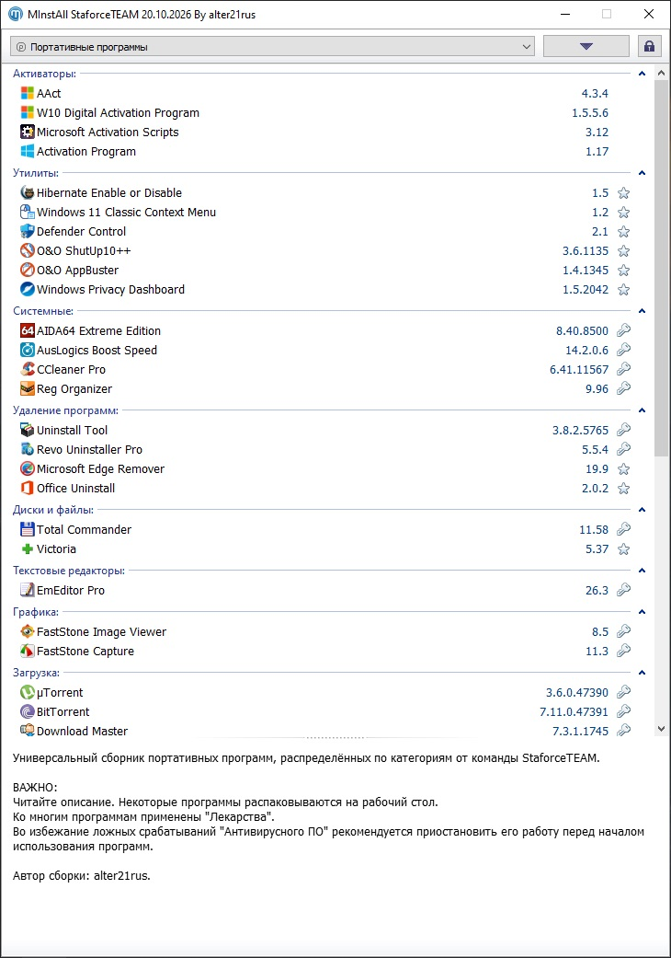Screen dimensions: 671x958
Task: Click the Activation Program Windows logo icon
Action: click(27, 152)
